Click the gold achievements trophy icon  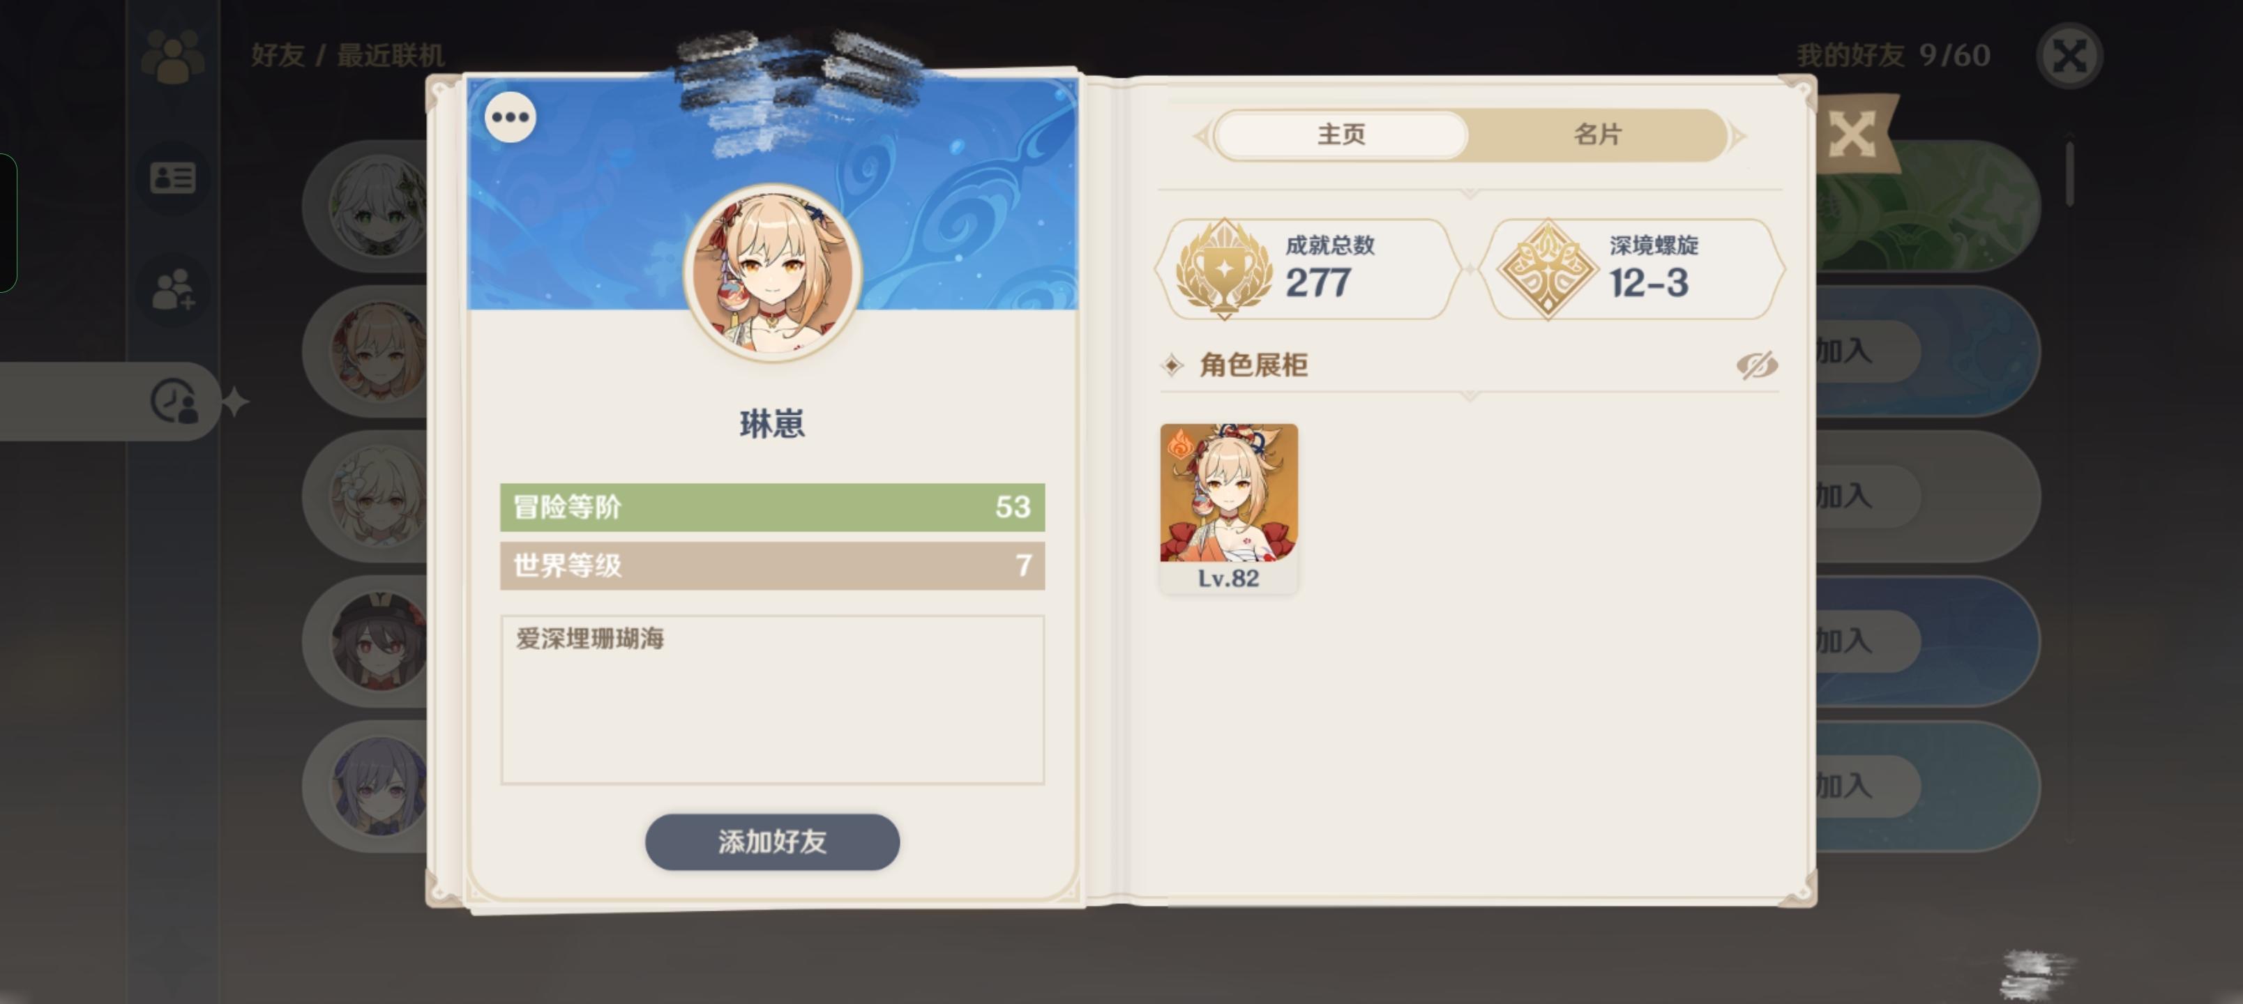pos(1223,268)
